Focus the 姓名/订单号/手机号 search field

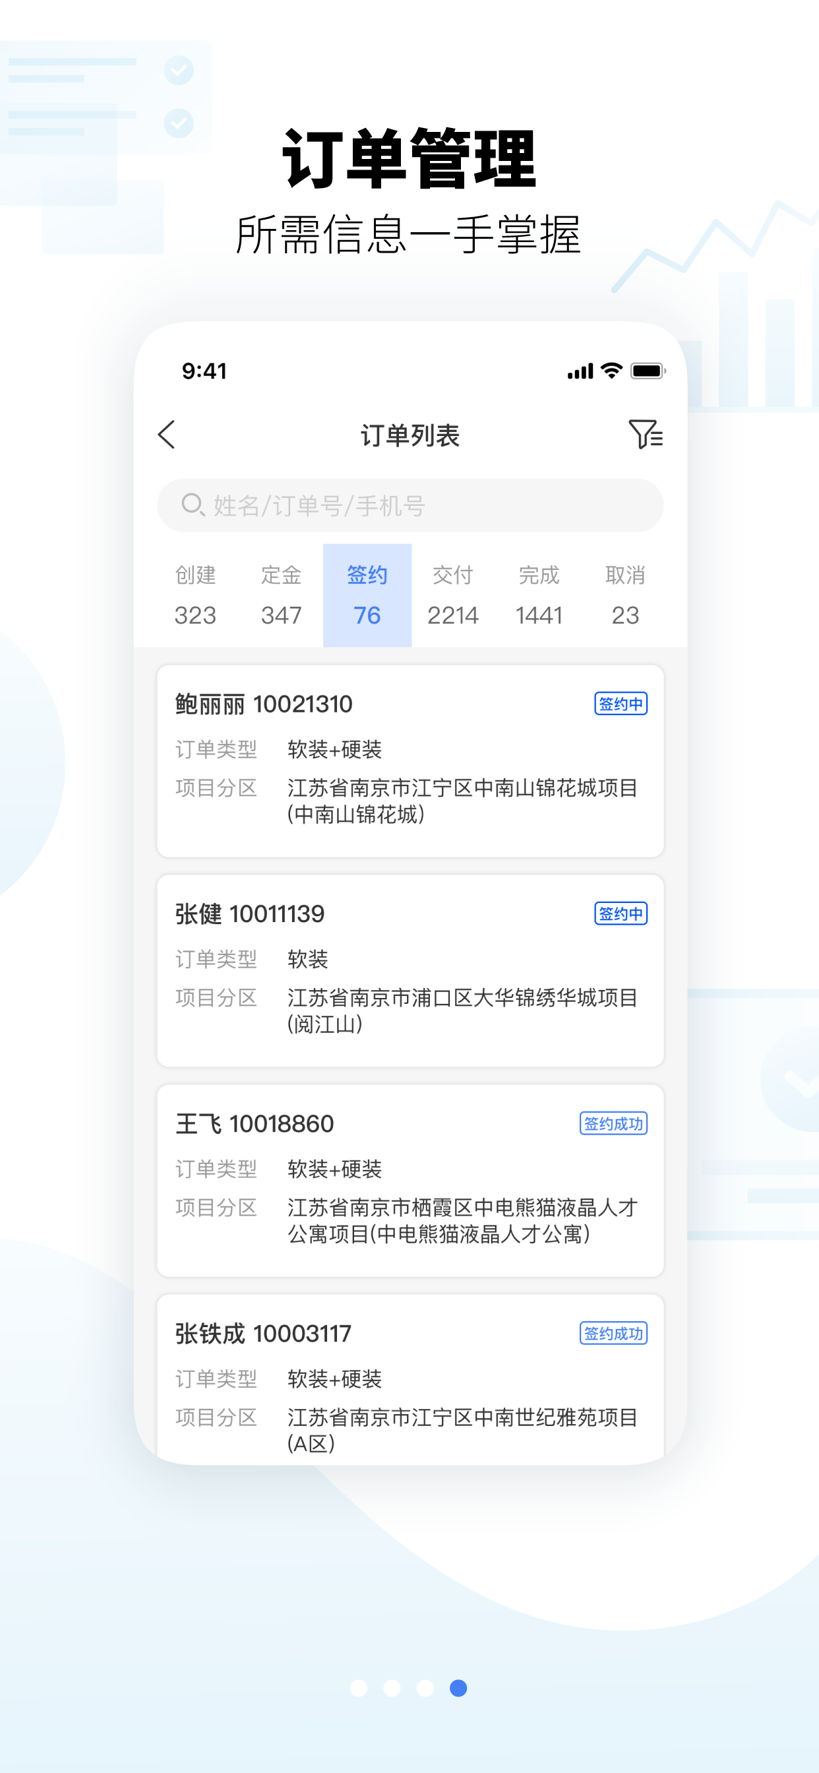pyautogui.click(x=410, y=505)
